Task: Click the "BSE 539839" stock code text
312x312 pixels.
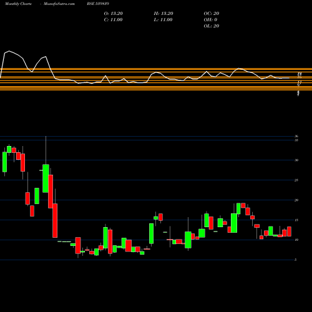Action: pyautogui.click(x=98, y=4)
